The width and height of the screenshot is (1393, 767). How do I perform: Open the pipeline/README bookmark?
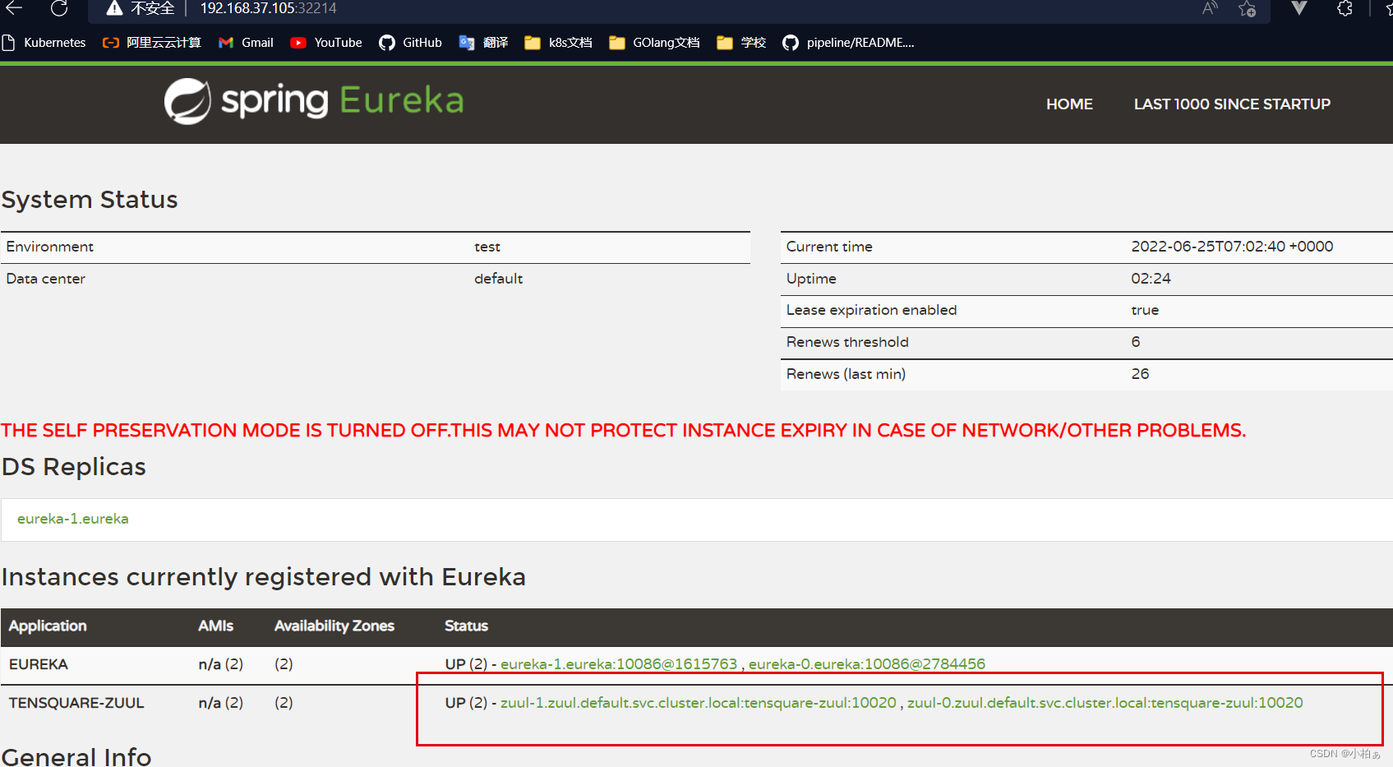tap(848, 43)
